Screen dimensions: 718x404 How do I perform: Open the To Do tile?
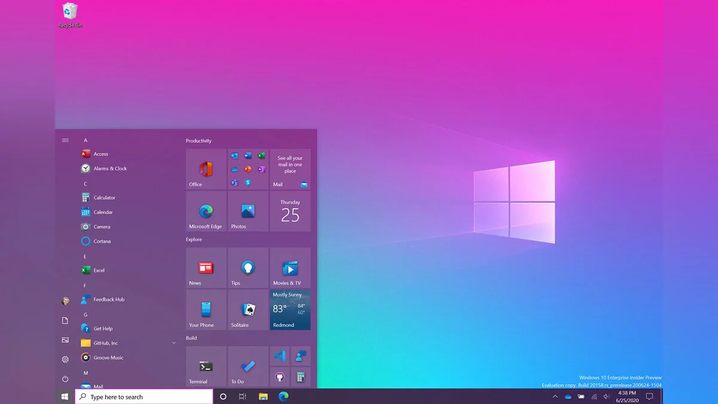[248, 366]
